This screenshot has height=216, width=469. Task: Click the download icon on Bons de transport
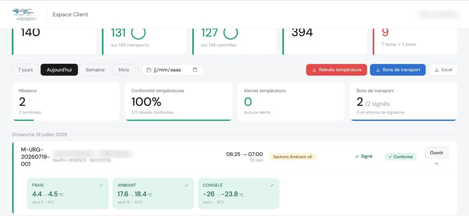click(378, 70)
